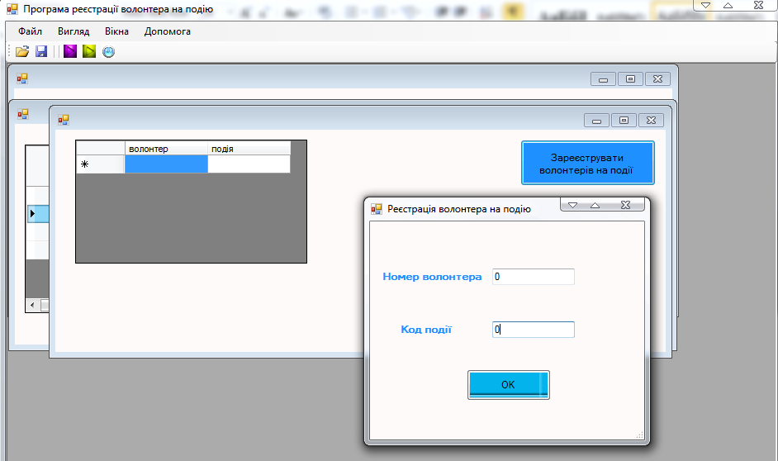Maximize the rearmost child window
The width and height of the screenshot is (778, 461).
631,79
